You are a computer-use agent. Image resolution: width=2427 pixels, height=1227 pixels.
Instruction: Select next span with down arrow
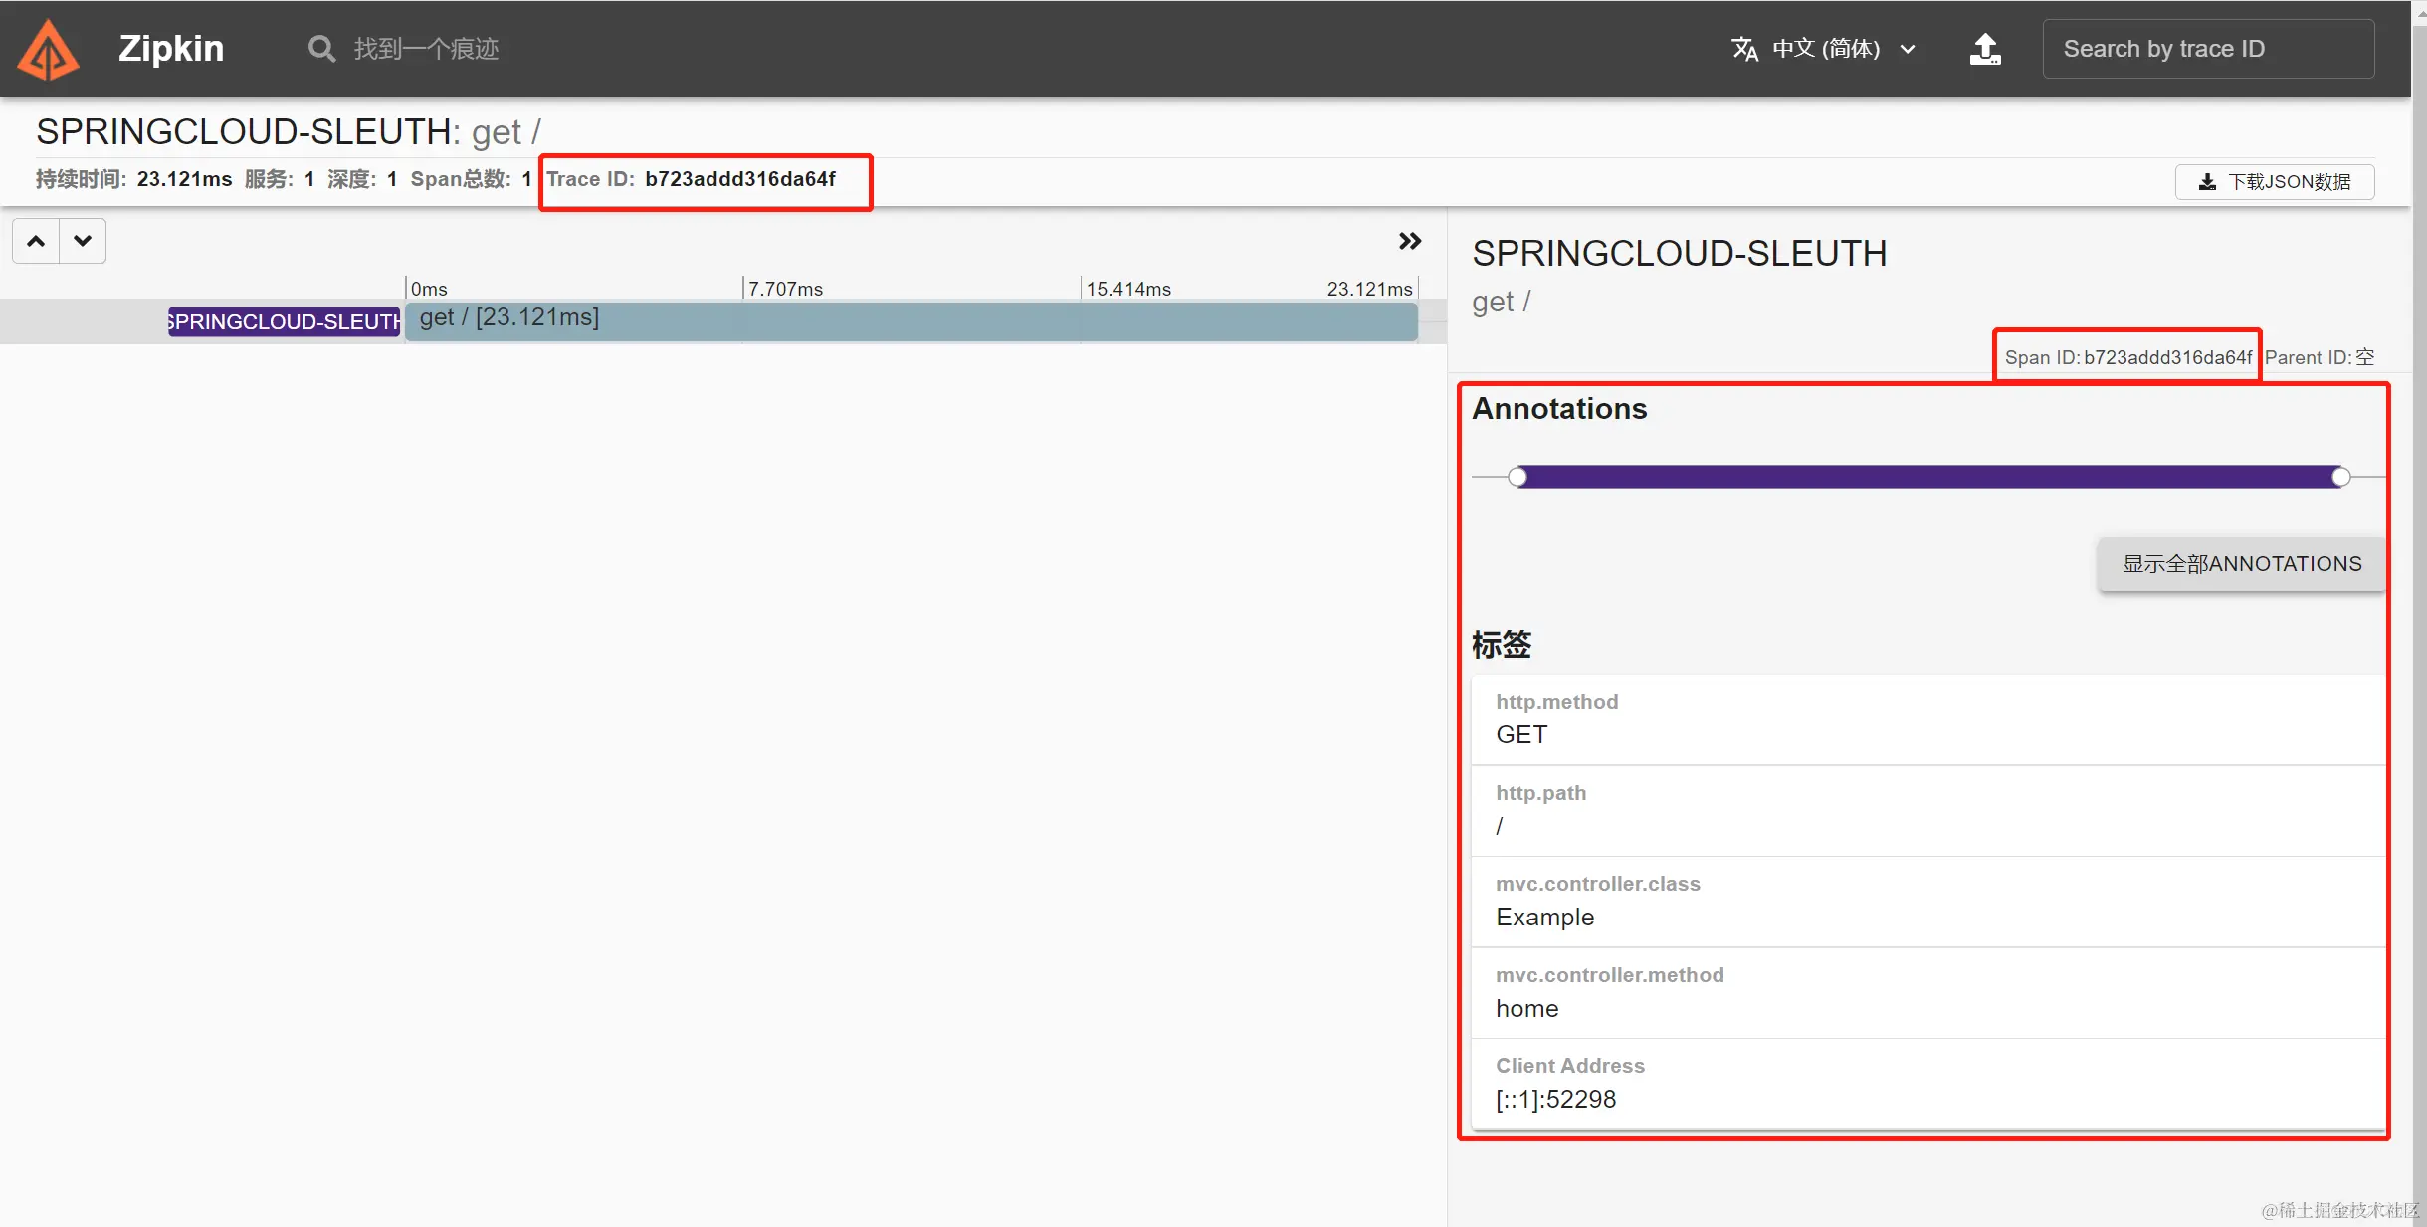[x=83, y=241]
